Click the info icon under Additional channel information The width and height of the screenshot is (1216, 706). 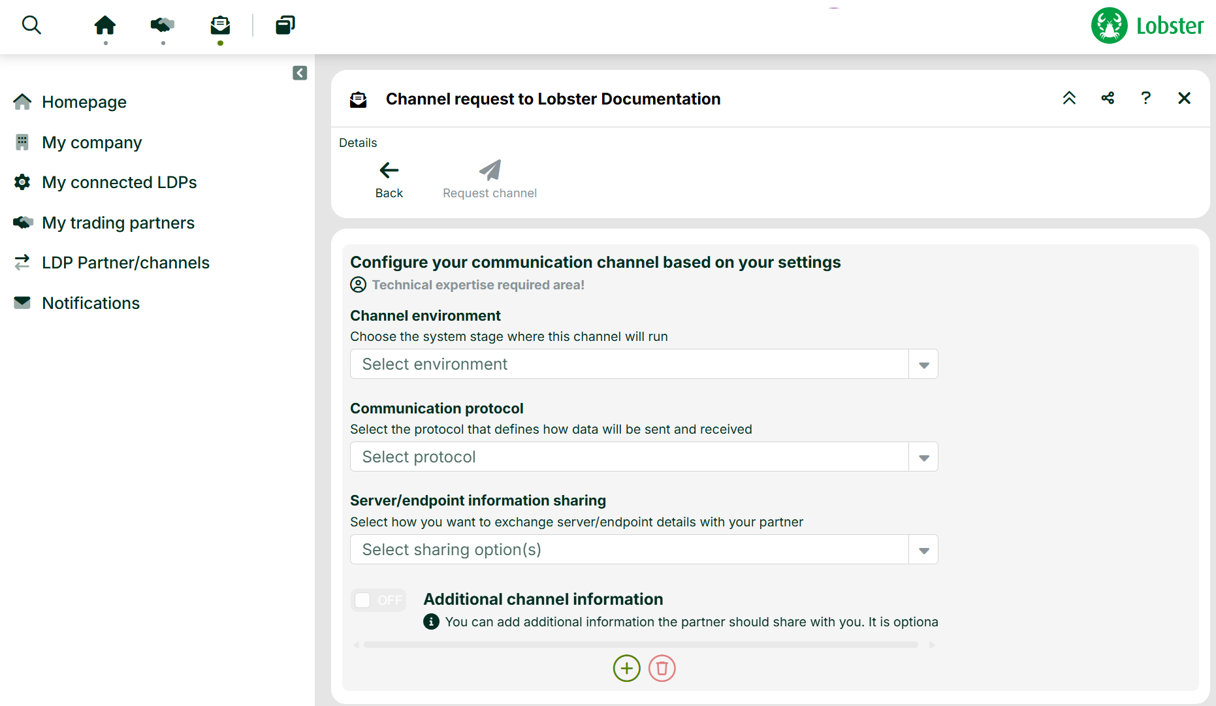431,622
